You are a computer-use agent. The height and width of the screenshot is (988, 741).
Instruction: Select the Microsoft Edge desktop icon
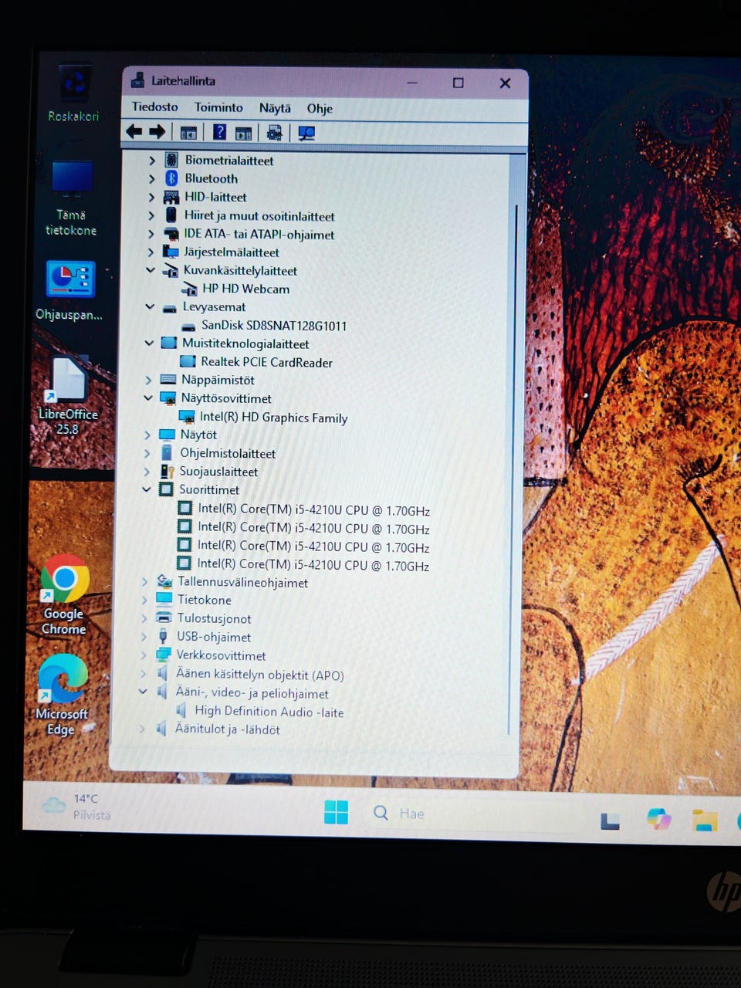[62, 695]
